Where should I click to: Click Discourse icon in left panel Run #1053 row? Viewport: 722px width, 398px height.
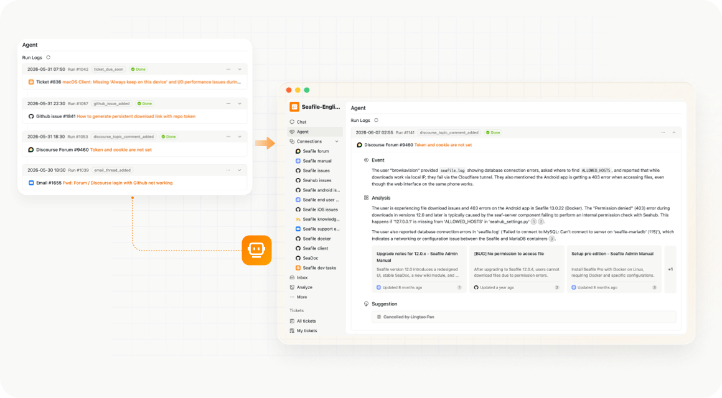pos(31,149)
